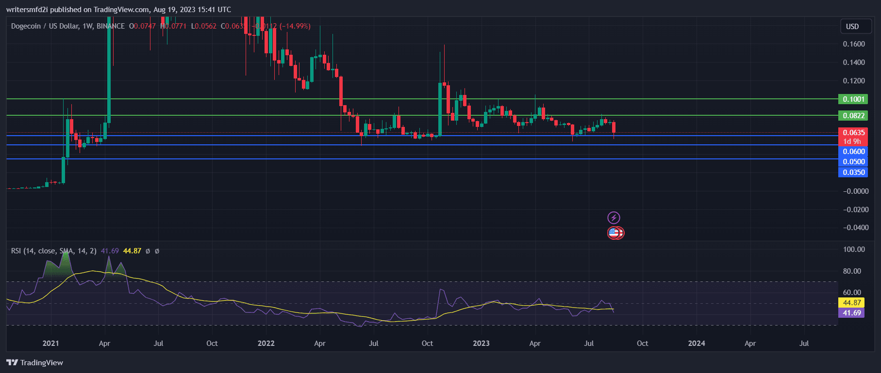The image size is (881, 373).
Task: Click the 2024 label on time axis
Action: click(x=697, y=343)
